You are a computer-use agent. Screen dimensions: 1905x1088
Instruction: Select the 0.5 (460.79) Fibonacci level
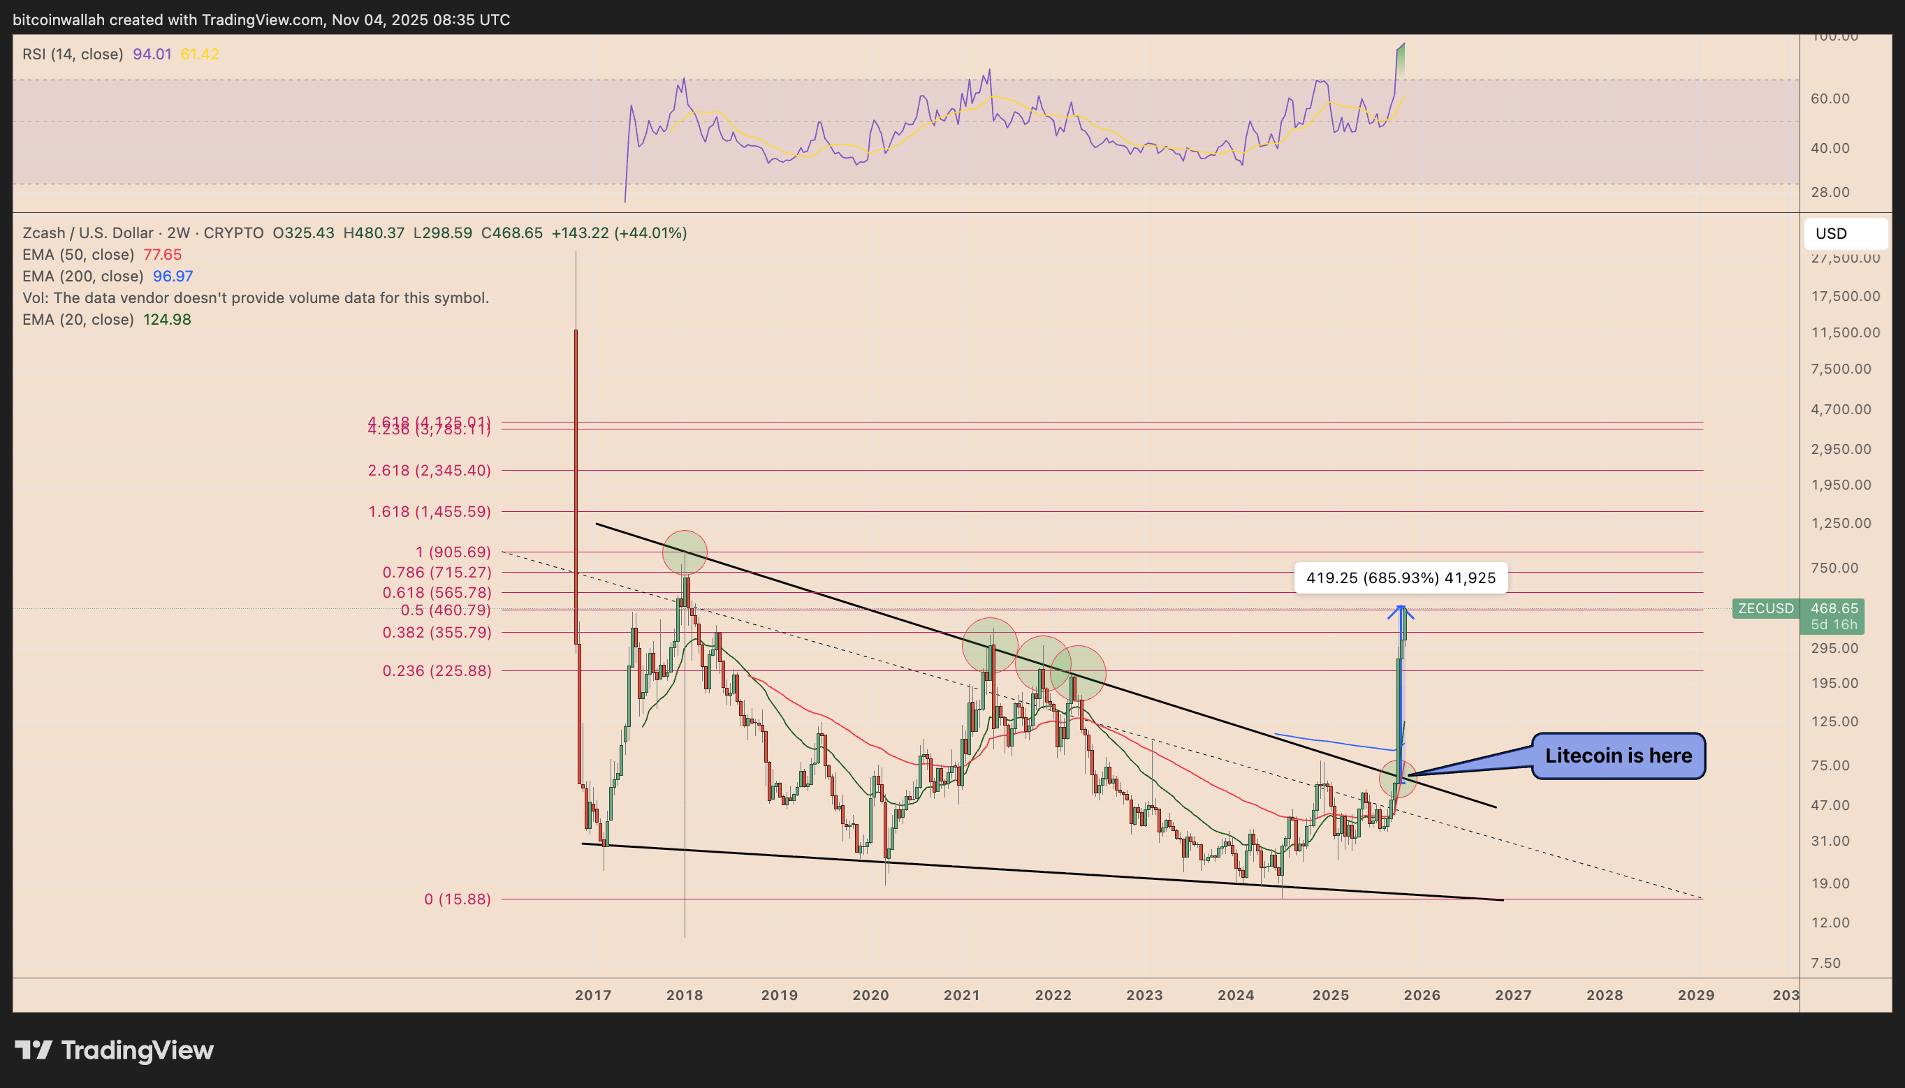coord(446,610)
